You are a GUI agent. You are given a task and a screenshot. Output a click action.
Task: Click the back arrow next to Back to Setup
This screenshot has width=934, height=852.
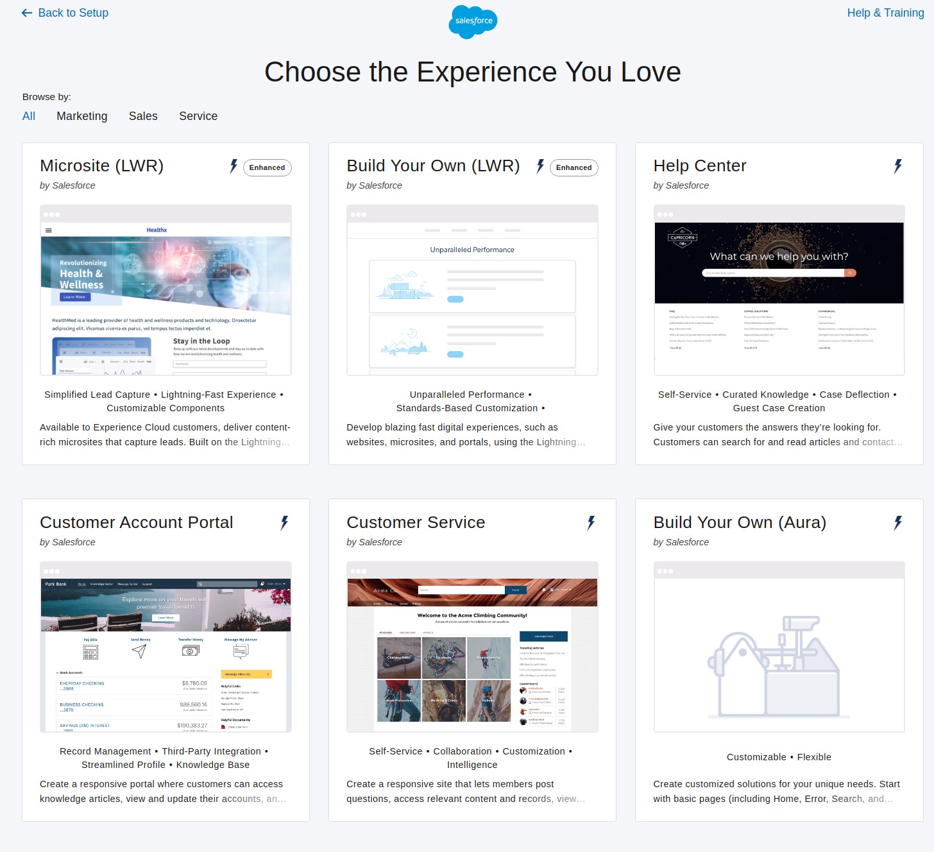coord(26,12)
